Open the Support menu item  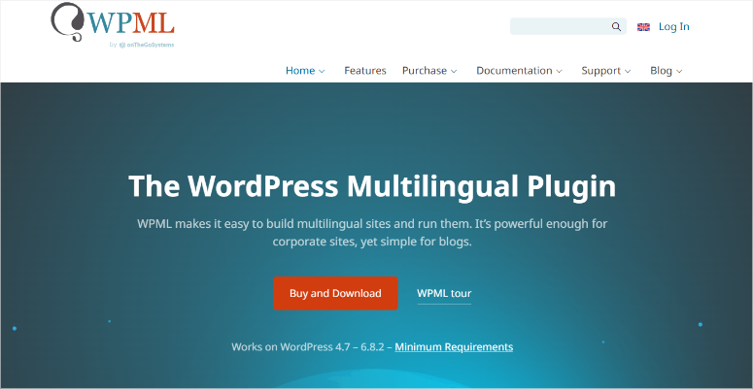click(x=600, y=71)
